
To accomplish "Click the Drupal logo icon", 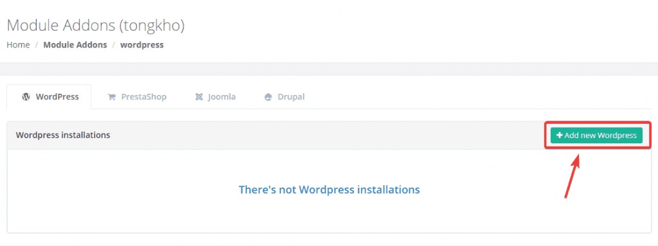I will pos(269,97).
